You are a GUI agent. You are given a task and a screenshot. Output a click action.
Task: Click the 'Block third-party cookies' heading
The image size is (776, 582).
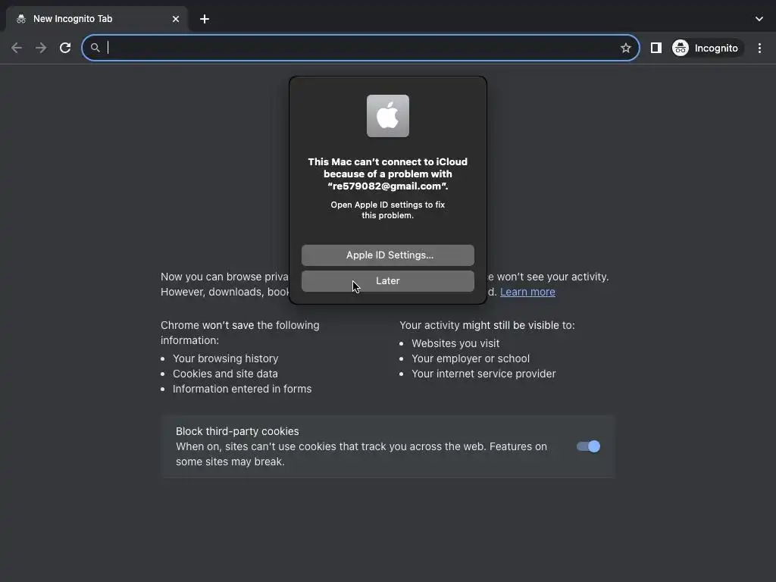click(x=237, y=431)
